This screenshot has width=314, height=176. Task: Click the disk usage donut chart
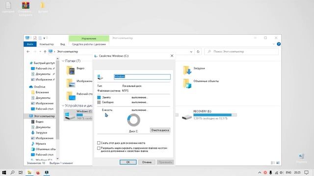pos(133,120)
